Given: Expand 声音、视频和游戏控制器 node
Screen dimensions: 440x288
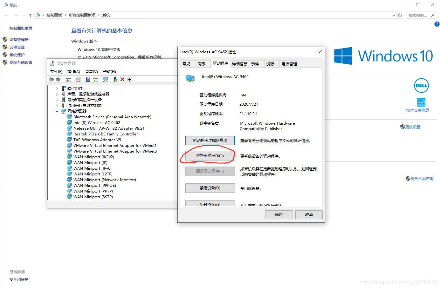Looking at the screenshot, I should point(57,94).
